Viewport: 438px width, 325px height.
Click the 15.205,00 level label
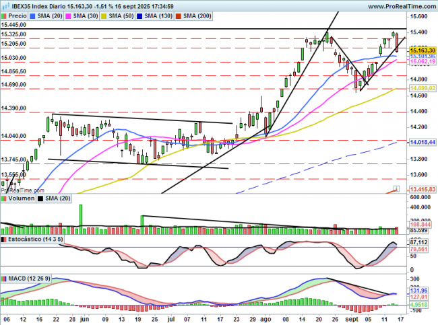(x=13, y=44)
